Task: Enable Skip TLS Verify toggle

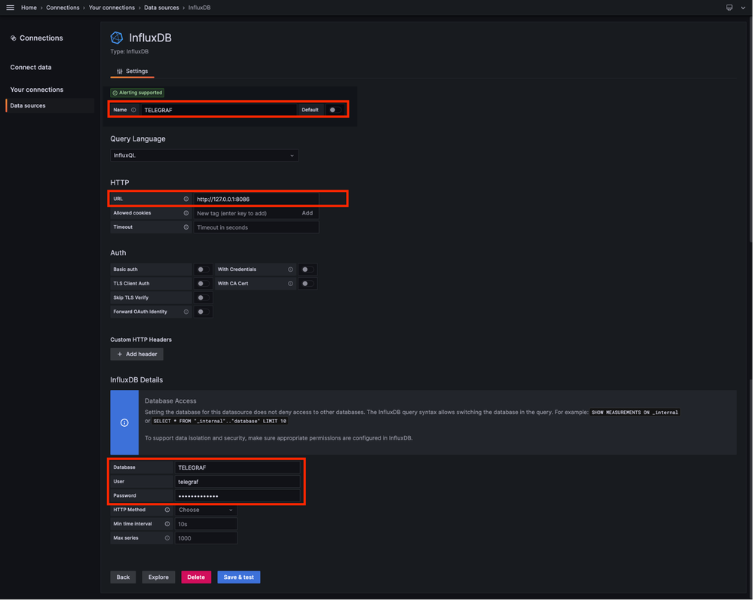Action: click(x=204, y=298)
